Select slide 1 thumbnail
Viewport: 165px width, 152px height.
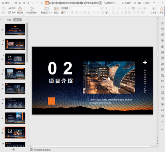[x=15, y=30]
